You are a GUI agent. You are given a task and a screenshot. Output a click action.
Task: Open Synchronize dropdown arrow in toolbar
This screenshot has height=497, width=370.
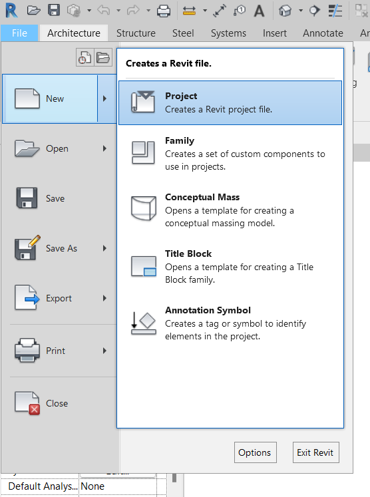click(89, 11)
